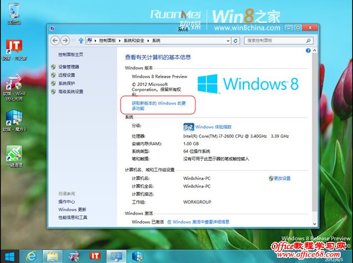Viewport: 353px width, 263px height.
Task: Click the Windows 8 Release Preview edition text
Action: coord(159,76)
